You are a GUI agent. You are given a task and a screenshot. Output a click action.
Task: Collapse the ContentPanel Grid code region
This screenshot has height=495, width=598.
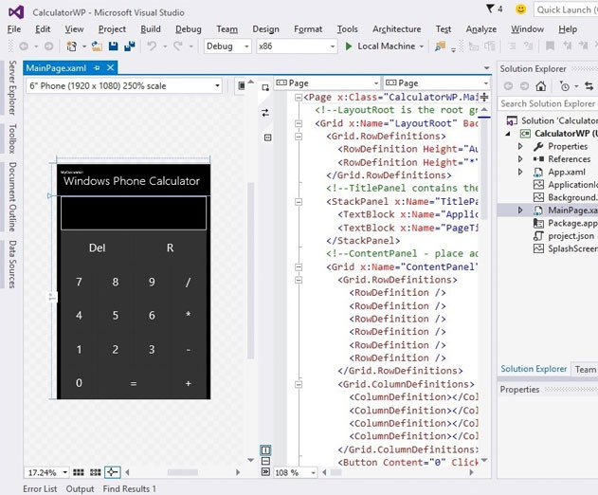(x=299, y=267)
